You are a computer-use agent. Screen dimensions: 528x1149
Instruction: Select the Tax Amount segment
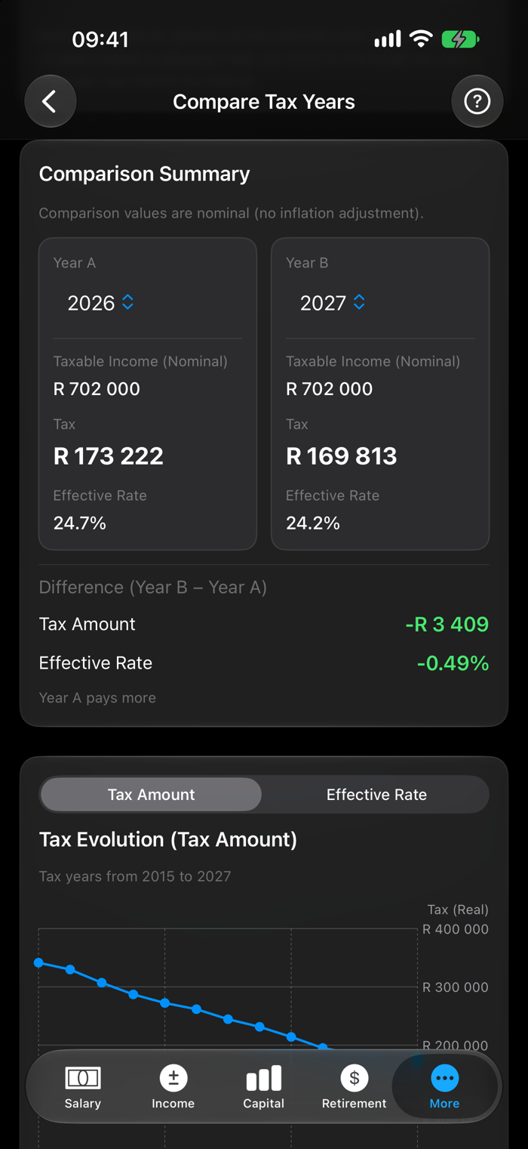pos(151,795)
